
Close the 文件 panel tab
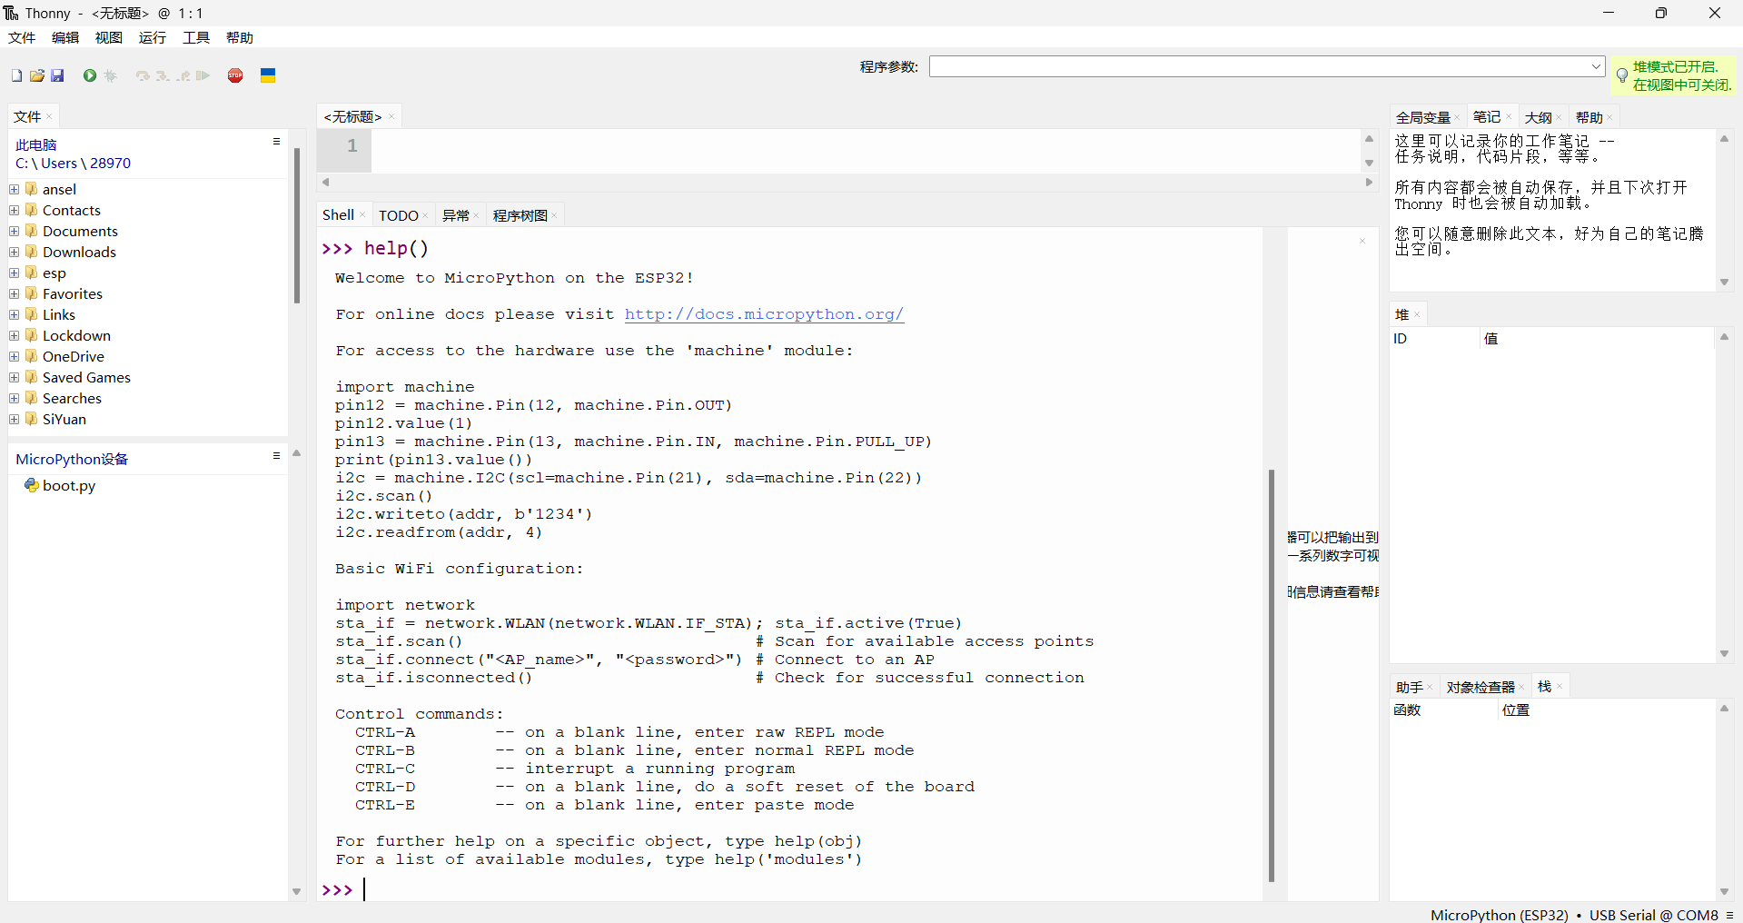tap(49, 116)
